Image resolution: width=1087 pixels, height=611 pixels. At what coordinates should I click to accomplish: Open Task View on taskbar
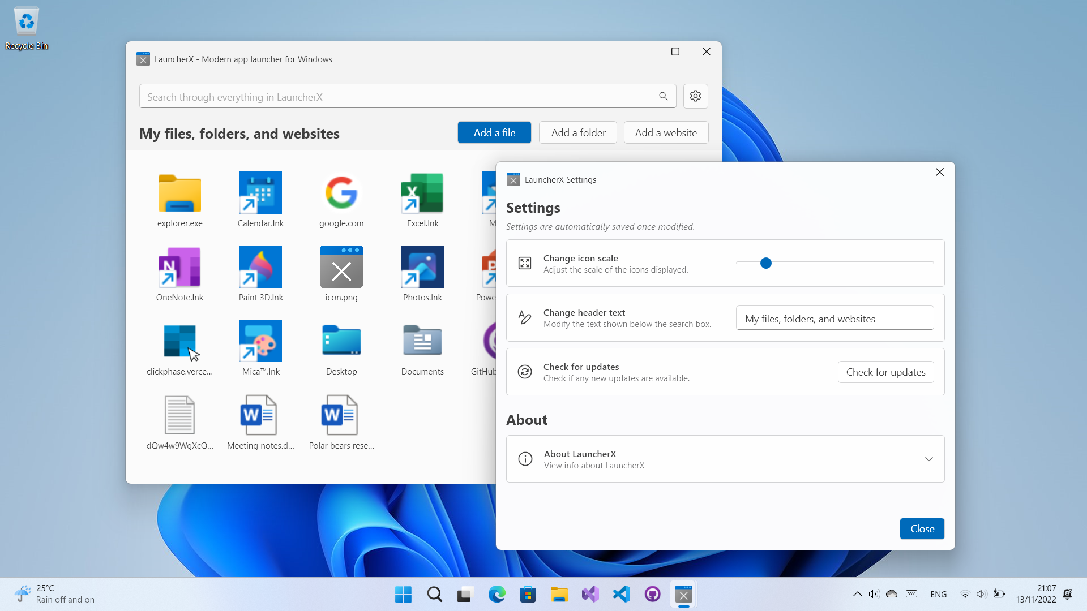(465, 594)
